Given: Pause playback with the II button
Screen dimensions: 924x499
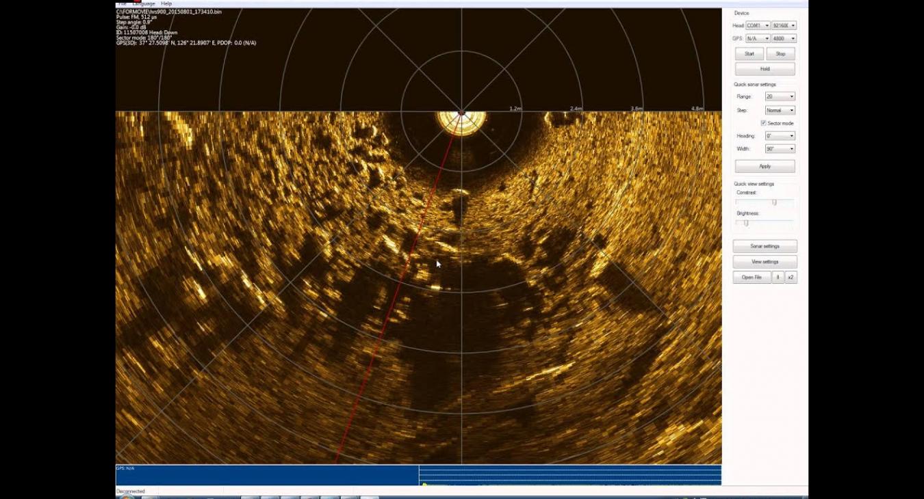Looking at the screenshot, I should pyautogui.click(x=778, y=277).
